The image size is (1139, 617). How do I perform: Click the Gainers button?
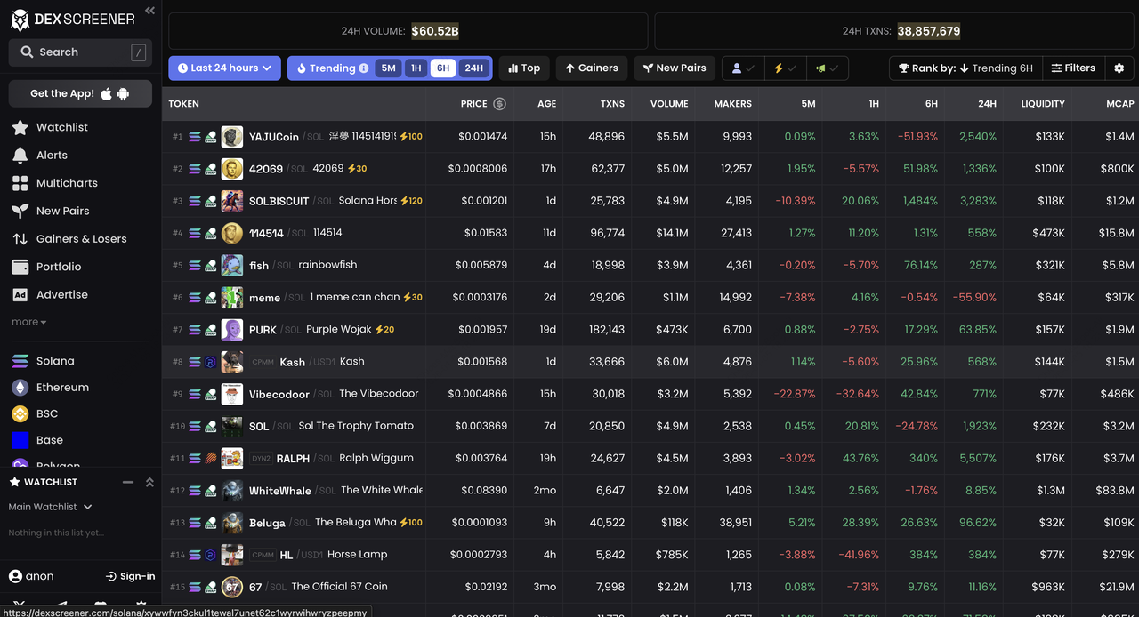coord(592,68)
